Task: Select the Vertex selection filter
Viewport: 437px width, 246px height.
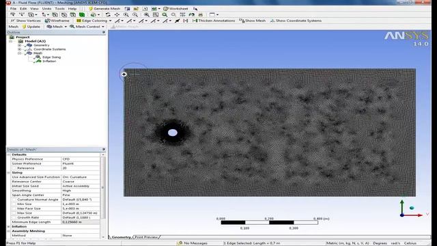Action: [x=55, y=14]
